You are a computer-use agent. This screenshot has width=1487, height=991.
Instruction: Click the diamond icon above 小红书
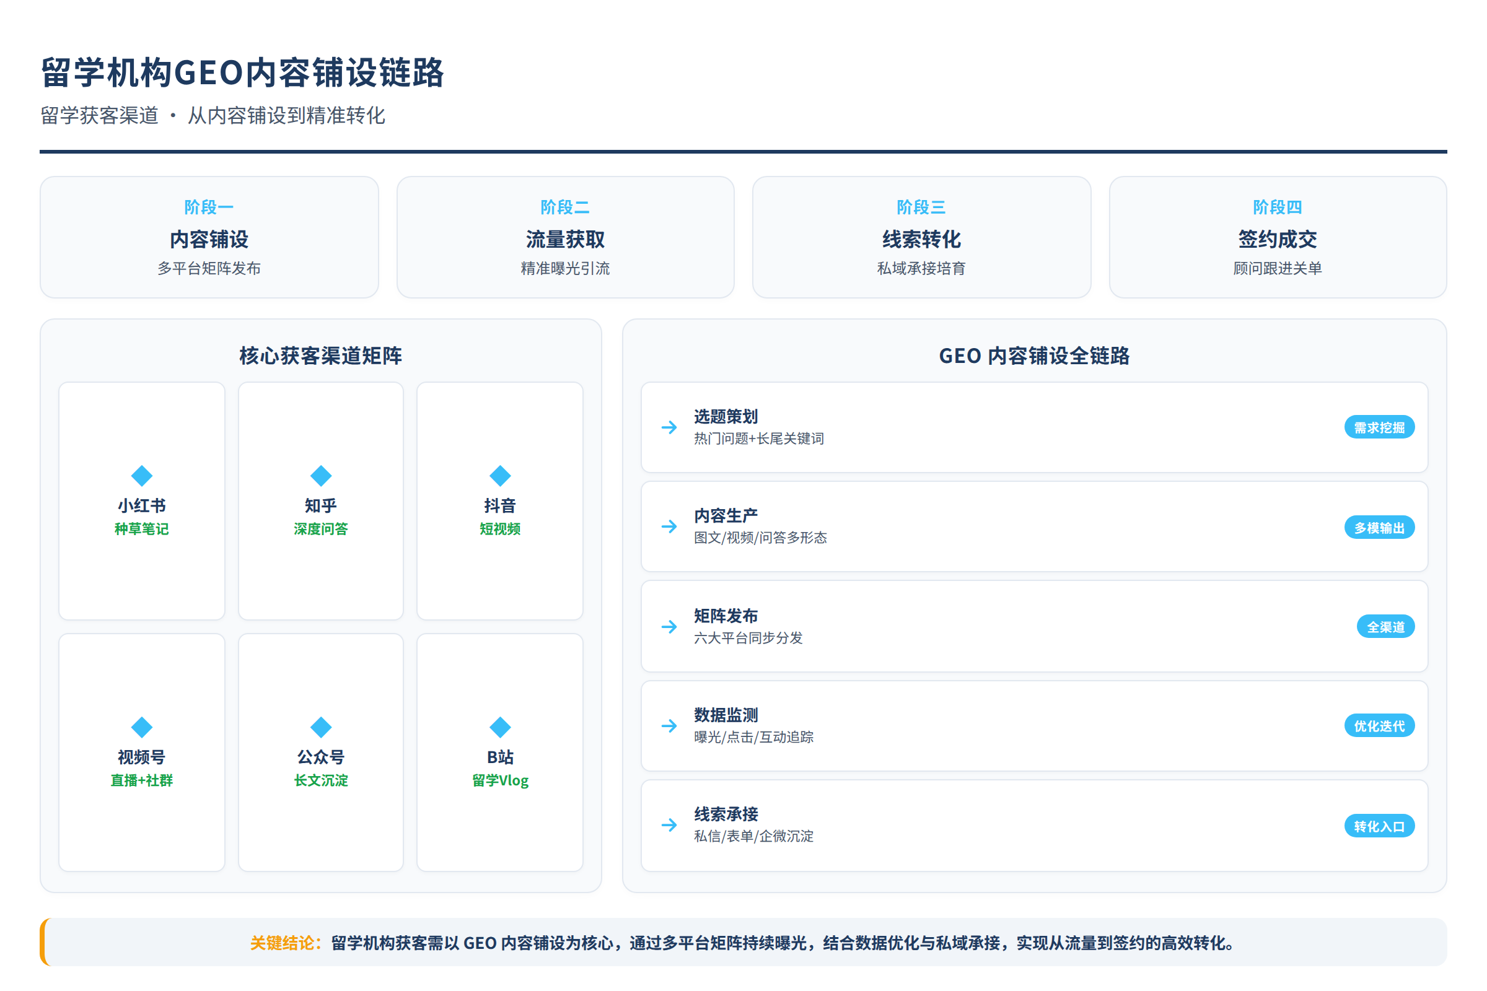142,475
